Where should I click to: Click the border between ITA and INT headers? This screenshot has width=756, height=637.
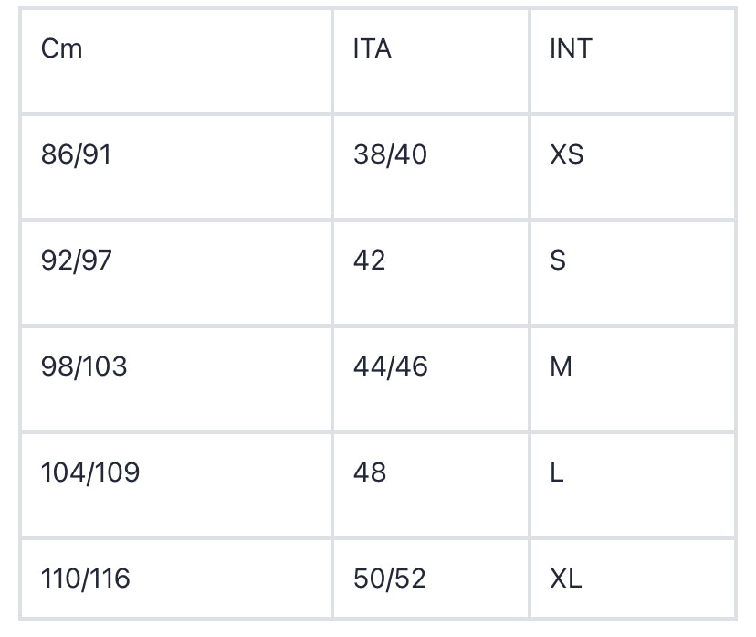[530, 60]
